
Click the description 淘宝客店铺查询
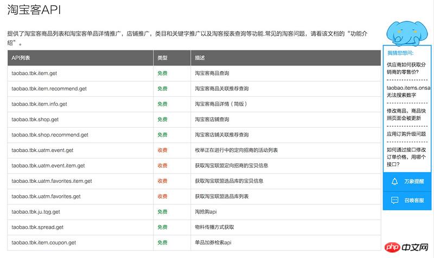coord(212,120)
